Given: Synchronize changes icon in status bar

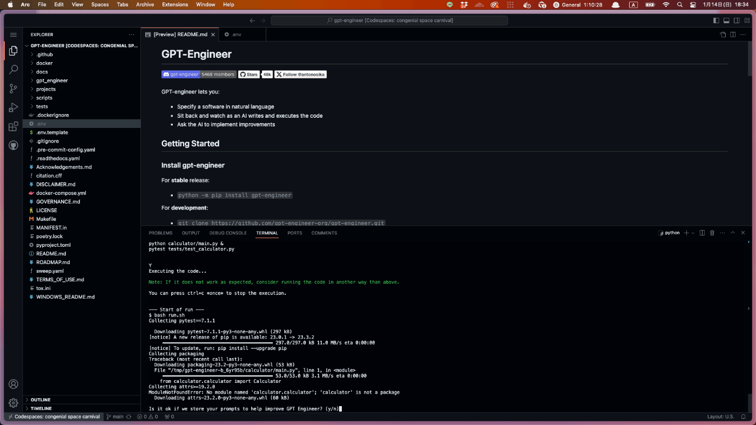Looking at the screenshot, I should point(129,417).
